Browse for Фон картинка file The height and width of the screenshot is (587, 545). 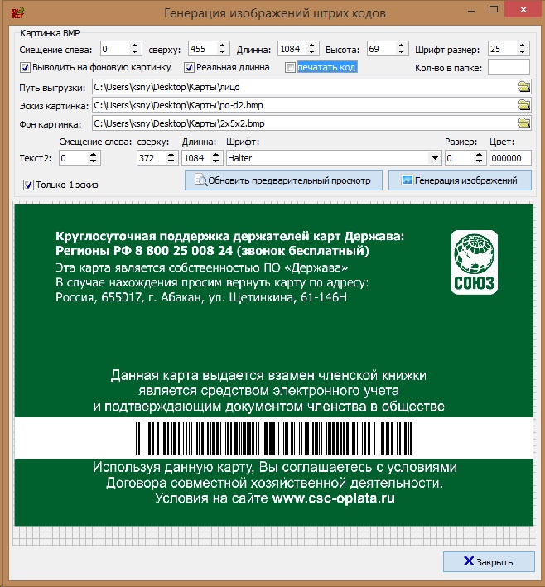pos(523,123)
